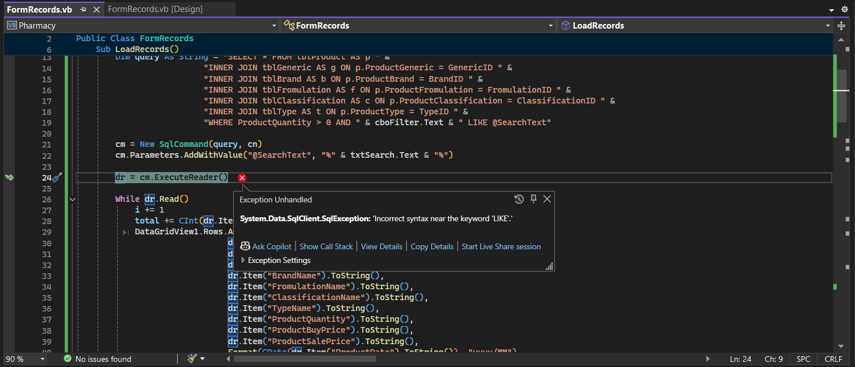Open exception history in the popup
This screenshot has height=367, width=855.
(518, 199)
